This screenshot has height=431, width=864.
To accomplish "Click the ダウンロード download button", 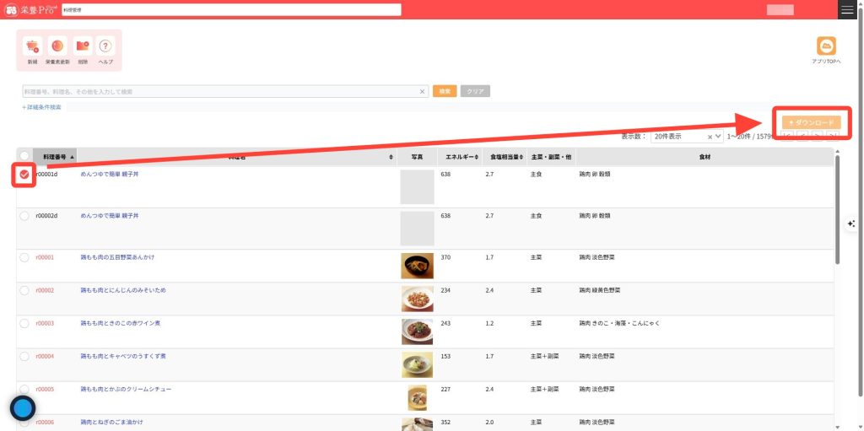I will (x=811, y=122).
